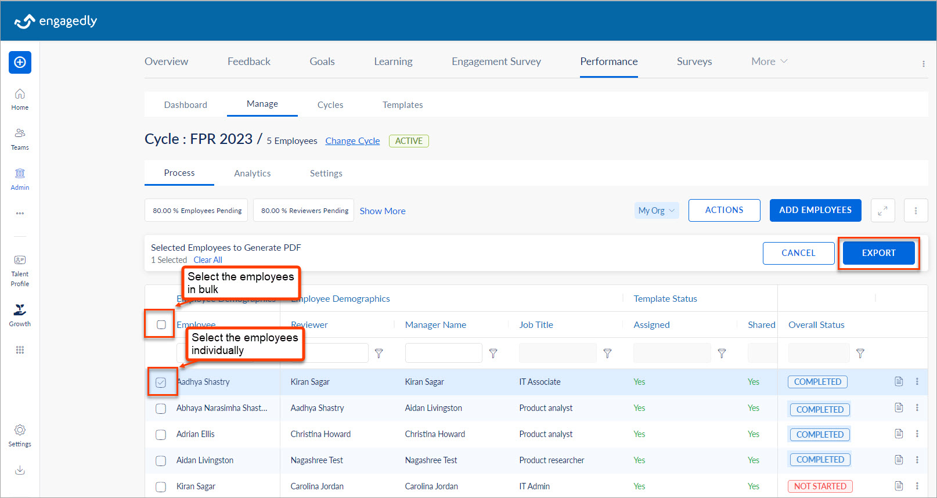Open row menu for Adrian Ellis
This screenshot has height=498, width=937.
point(917,434)
